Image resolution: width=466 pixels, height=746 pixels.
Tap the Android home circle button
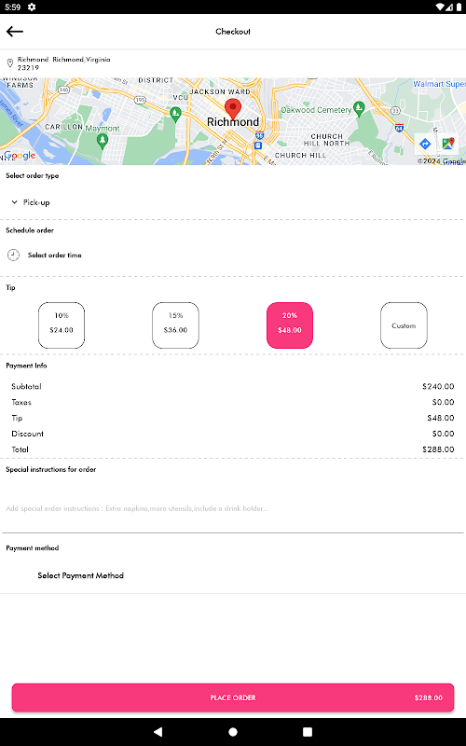pyautogui.click(x=233, y=732)
